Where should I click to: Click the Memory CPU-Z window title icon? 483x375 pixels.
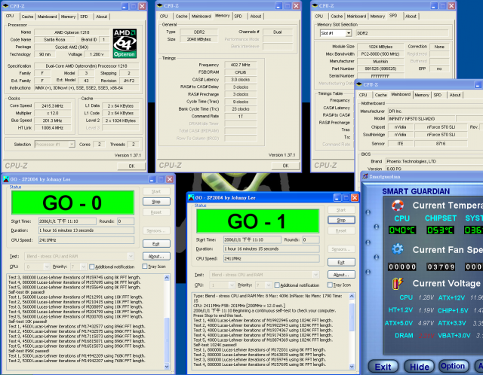point(159,5)
